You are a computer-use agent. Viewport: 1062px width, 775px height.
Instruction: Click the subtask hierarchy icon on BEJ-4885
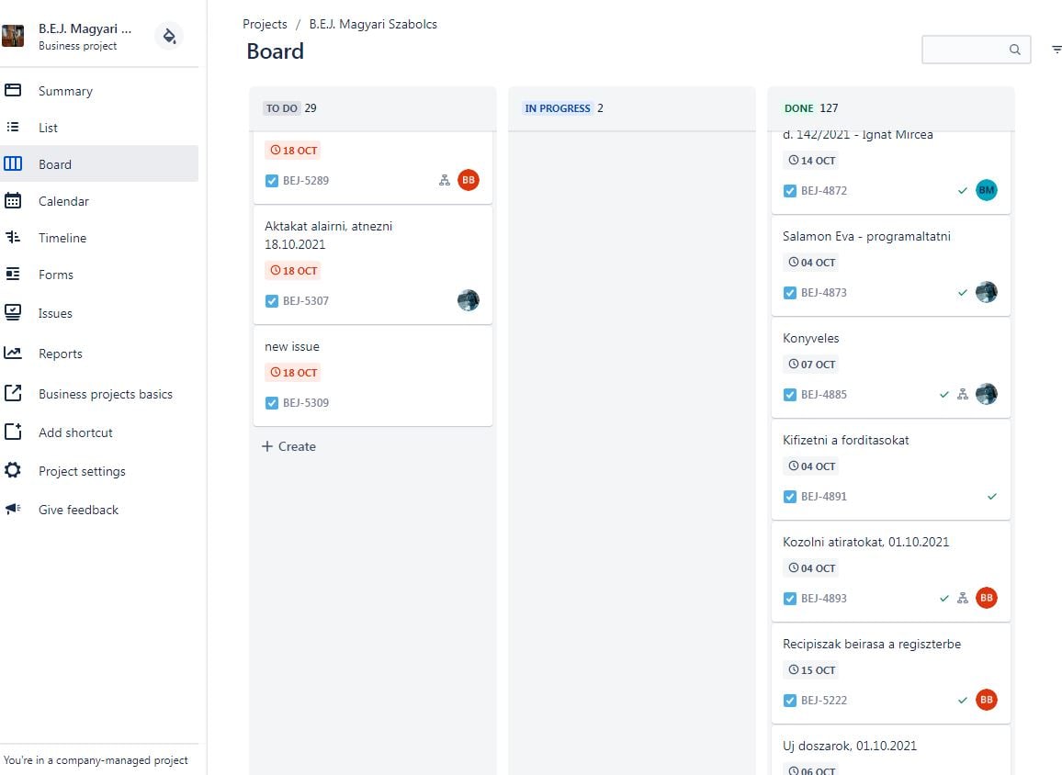pos(963,394)
